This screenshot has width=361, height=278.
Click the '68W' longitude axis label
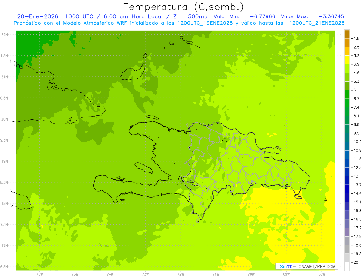pos(322,274)
